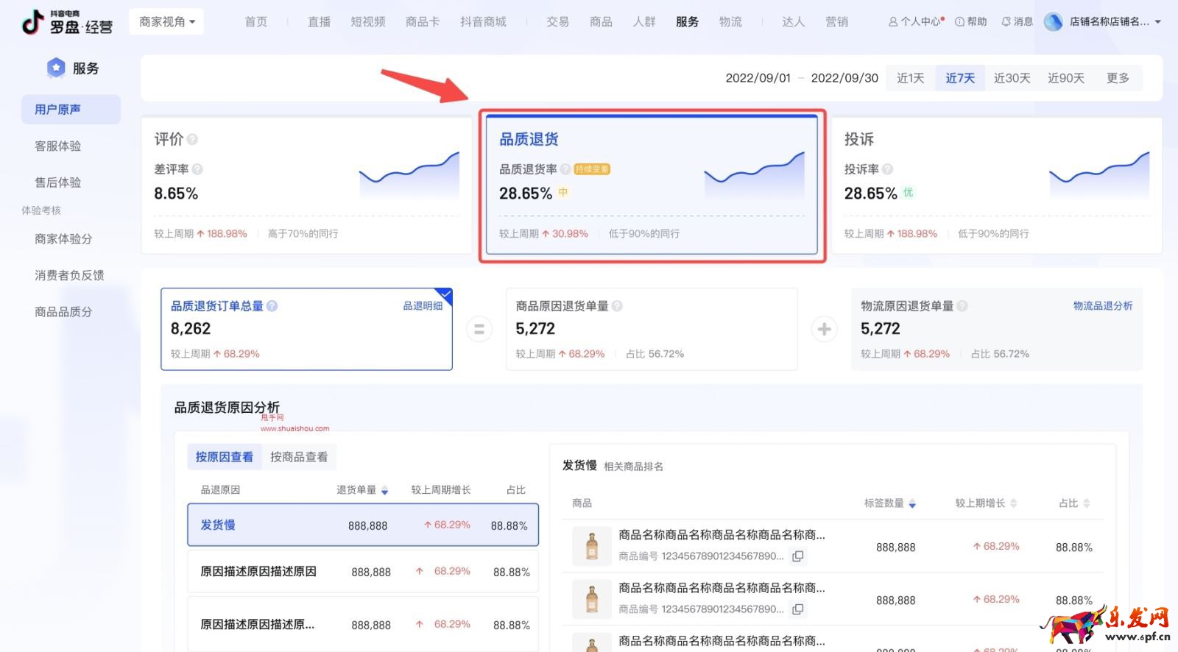Screen dimensions: 1178x652
Task: Open first product perfume thumbnail
Action: click(x=592, y=546)
